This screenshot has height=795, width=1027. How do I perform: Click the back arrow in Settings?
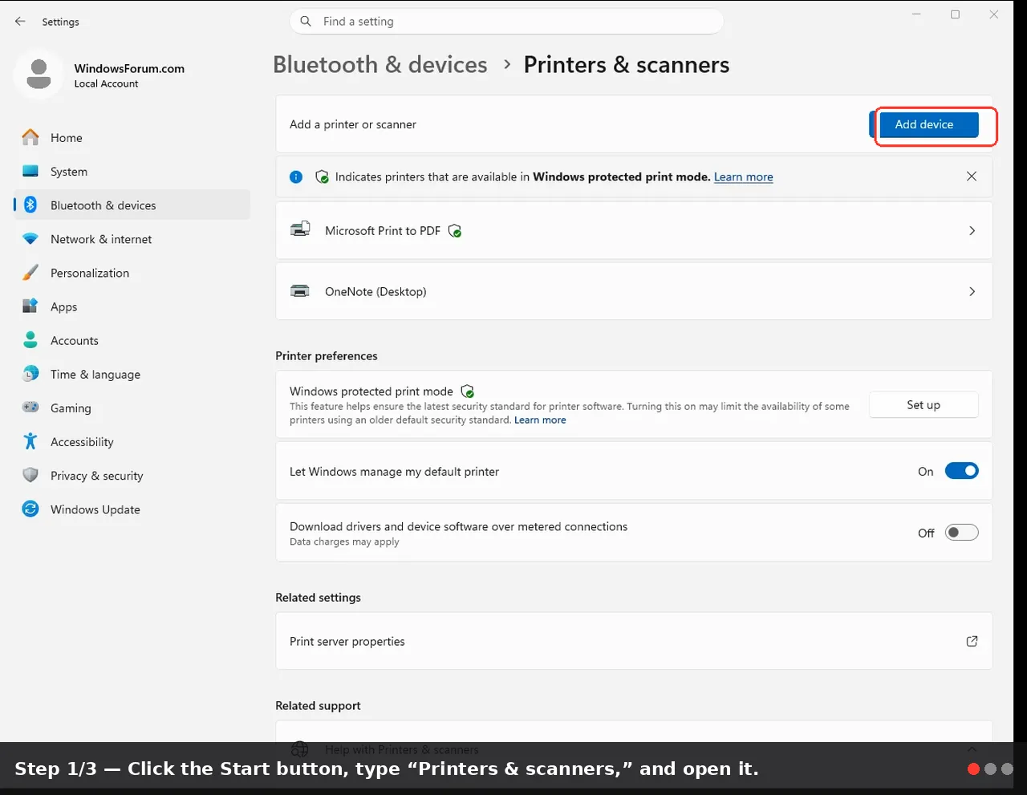[20, 22]
